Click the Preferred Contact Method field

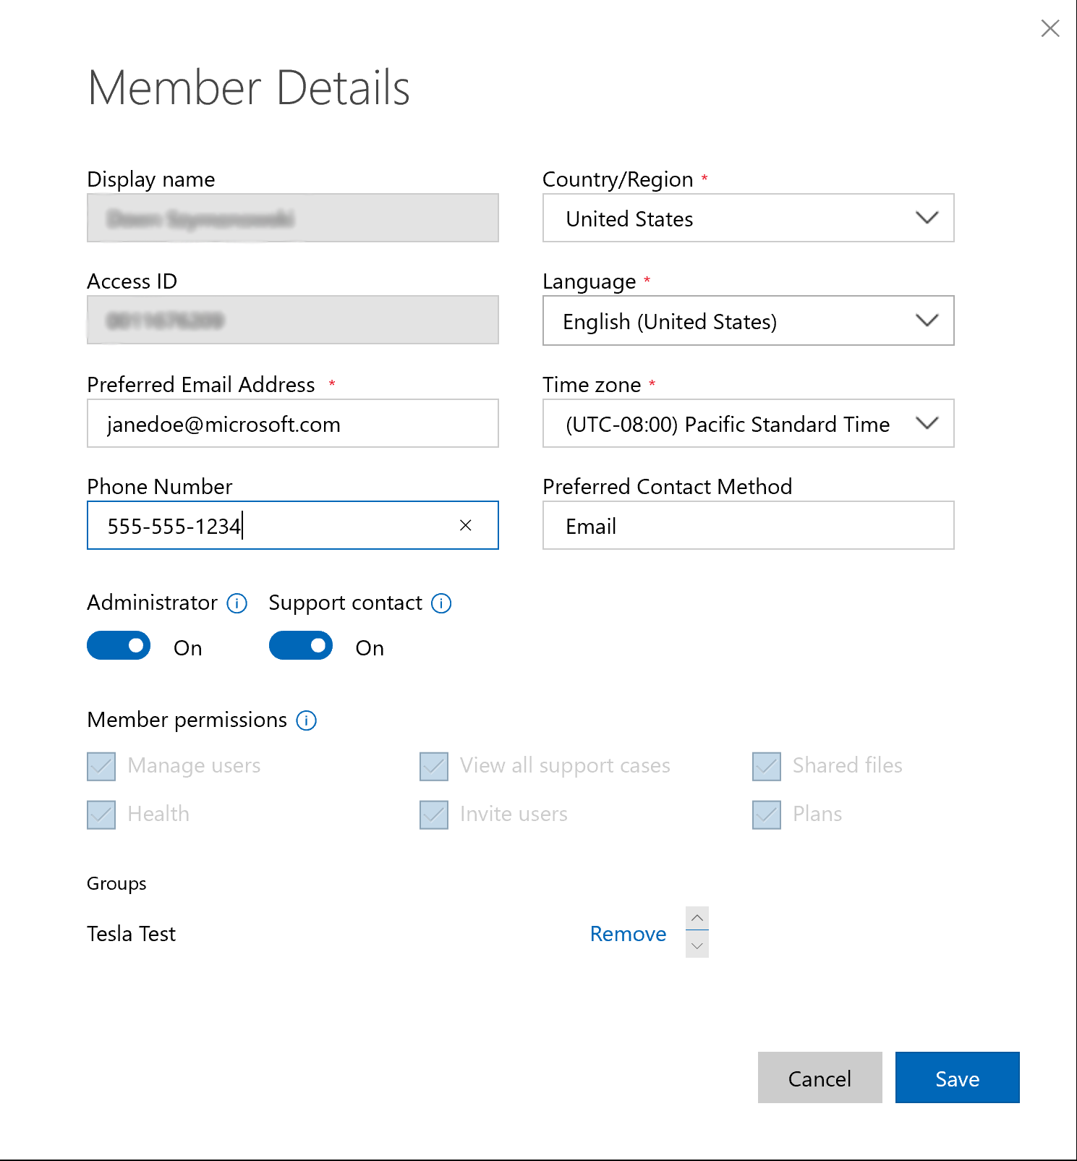click(x=749, y=525)
